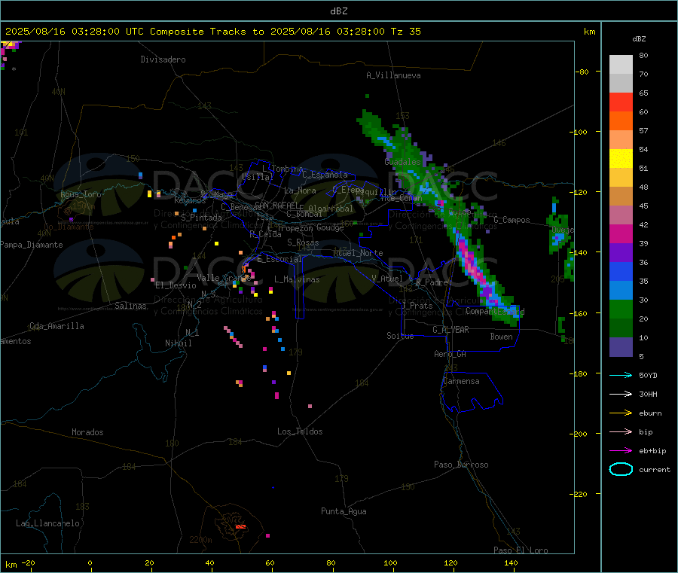Click the 20 dBZ green color swatch
The width and height of the screenshot is (678, 573).
click(621, 309)
